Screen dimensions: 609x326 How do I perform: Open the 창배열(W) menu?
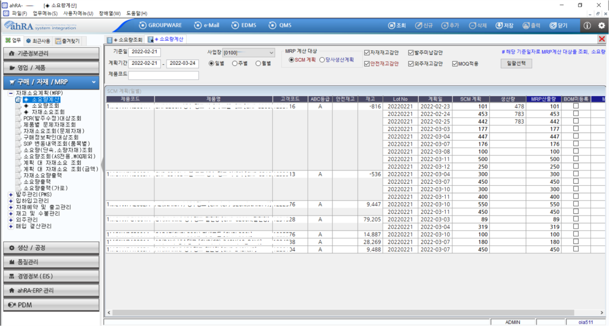[109, 13]
